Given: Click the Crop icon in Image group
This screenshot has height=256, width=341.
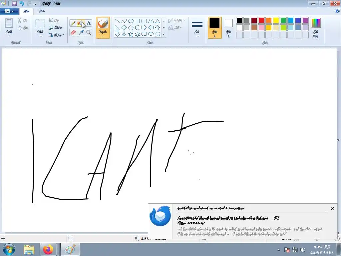Looking at the screenshot, I should [51, 20].
